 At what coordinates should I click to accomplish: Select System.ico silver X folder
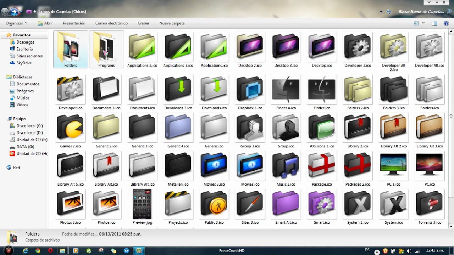point(393,206)
